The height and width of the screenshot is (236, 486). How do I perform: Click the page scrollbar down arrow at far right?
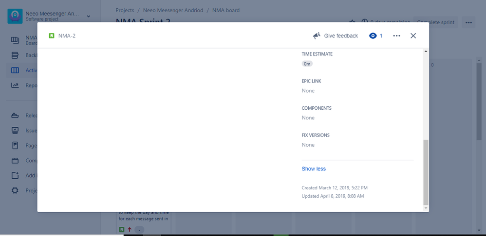pos(479,231)
